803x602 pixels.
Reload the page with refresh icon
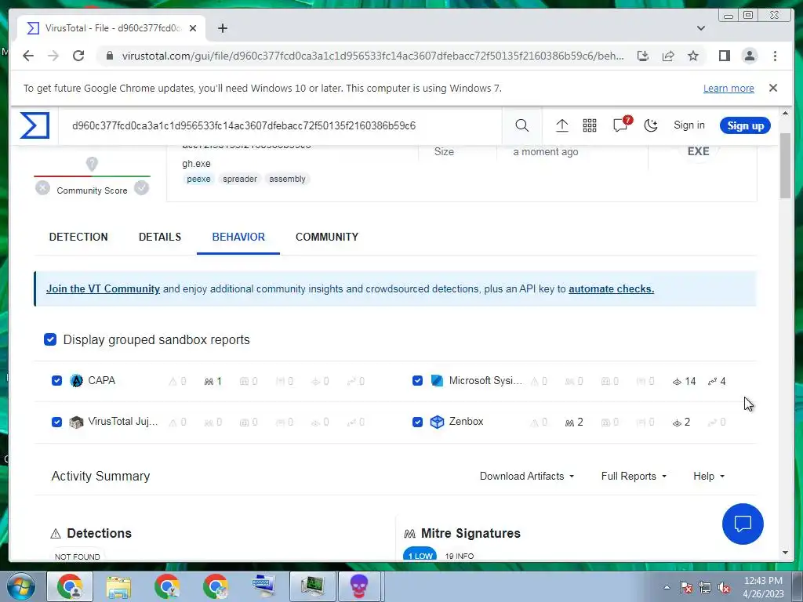[x=78, y=56]
